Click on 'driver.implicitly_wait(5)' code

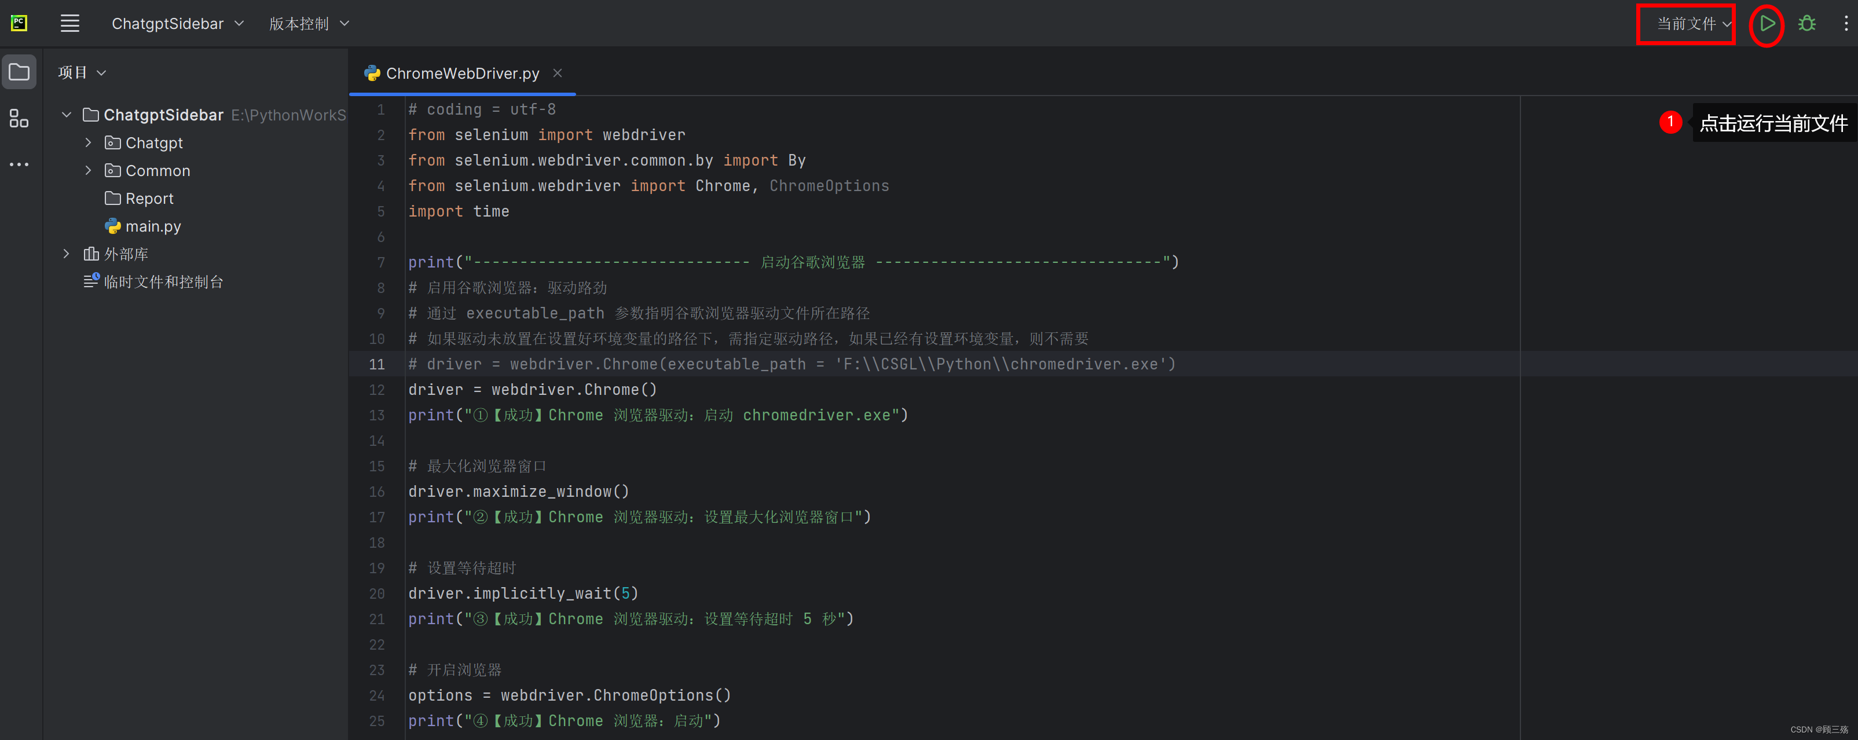523,593
